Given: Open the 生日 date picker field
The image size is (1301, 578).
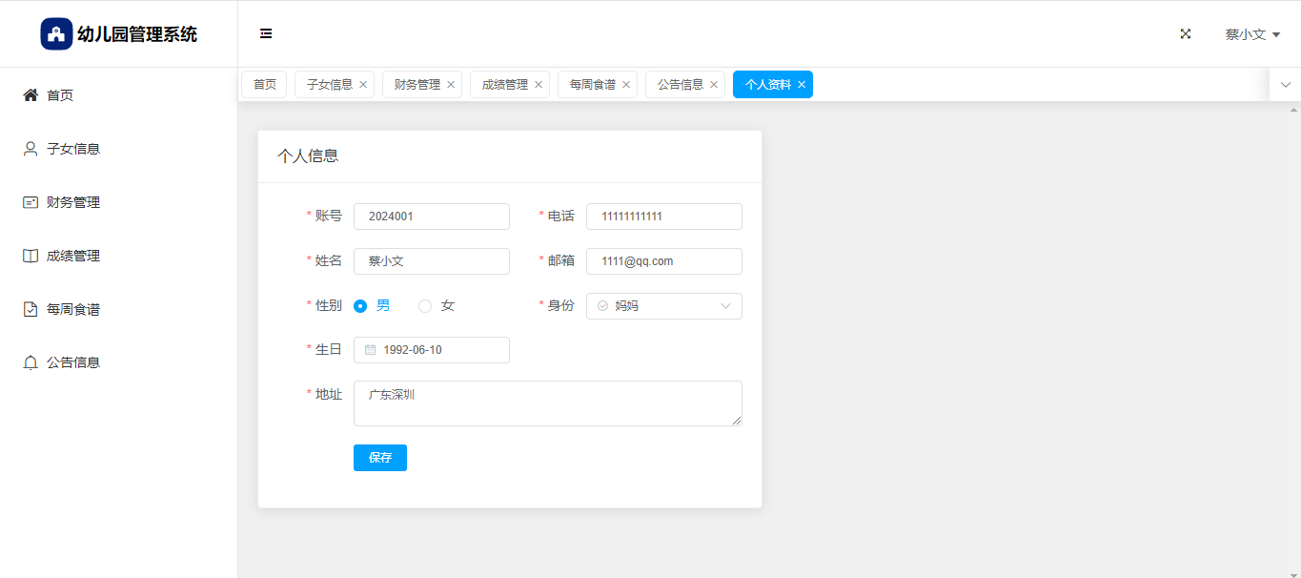Looking at the screenshot, I should click(x=431, y=350).
